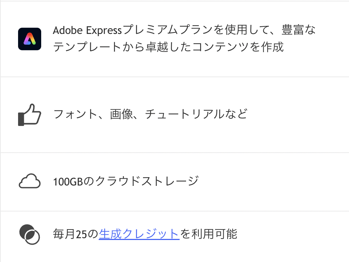The height and width of the screenshot is (262, 349).
Task: Click the コンテンツを作成 text
Action: [238, 47]
